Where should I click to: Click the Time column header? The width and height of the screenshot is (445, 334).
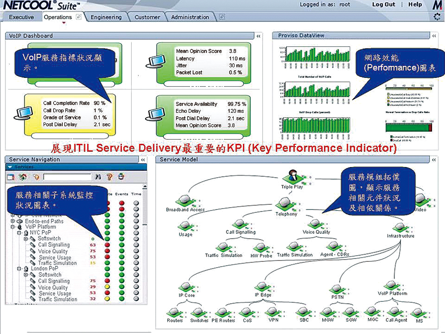pos(136,194)
